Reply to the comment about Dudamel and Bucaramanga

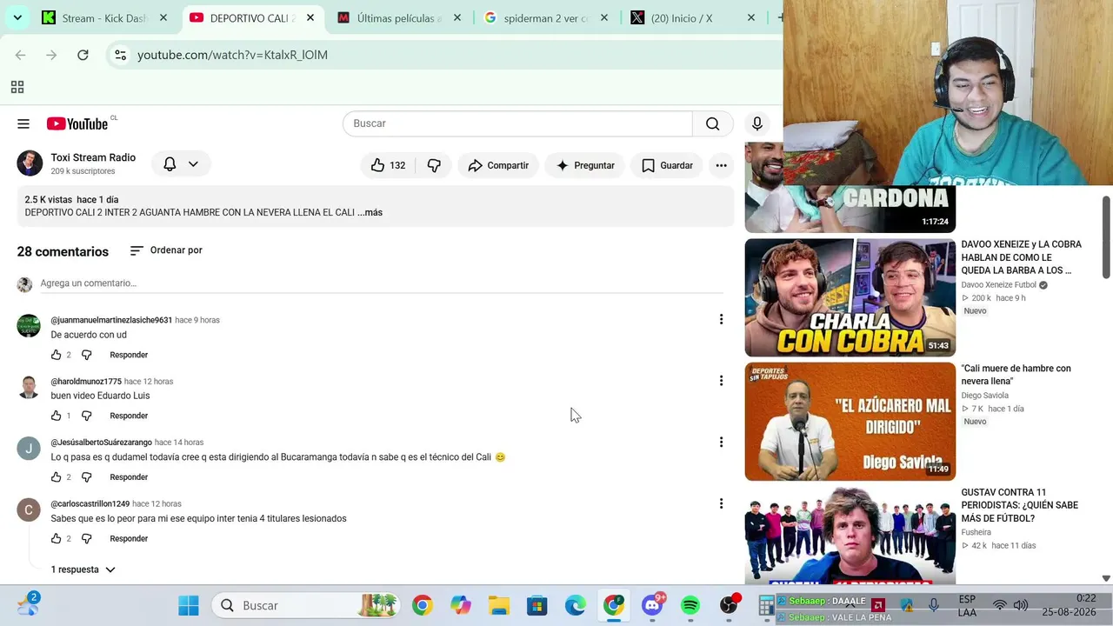coord(129,477)
